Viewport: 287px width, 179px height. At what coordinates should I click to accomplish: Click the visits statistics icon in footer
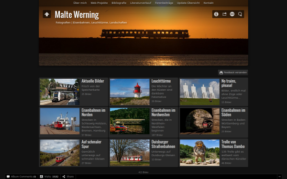point(41,177)
